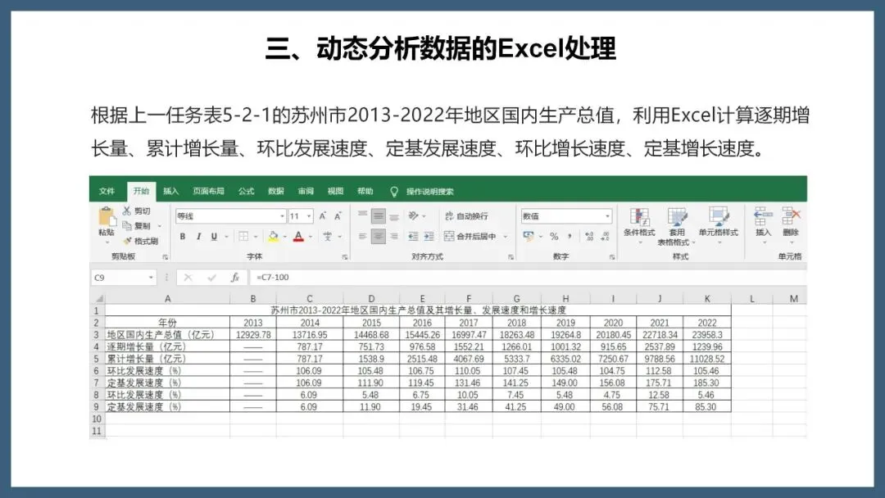Expand the underline style dropdown arrow
Image resolution: width=885 pixels, height=498 pixels.
pos(226,237)
